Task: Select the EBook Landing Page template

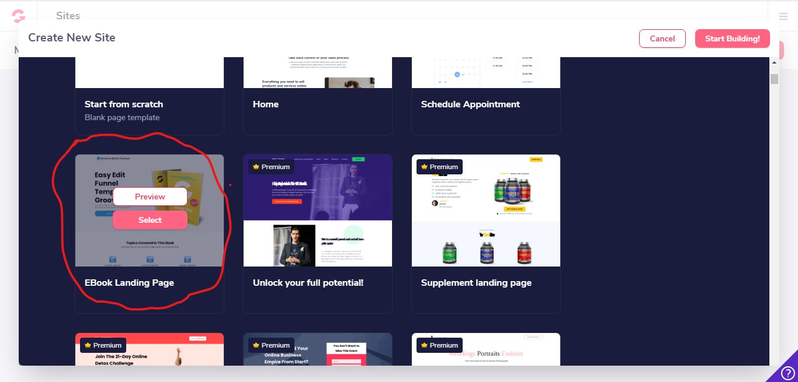Action: [150, 220]
